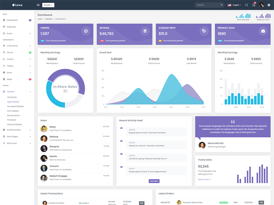Select Compact Sidebar layout option
This screenshot has height=205, width=274.
pos(15,106)
